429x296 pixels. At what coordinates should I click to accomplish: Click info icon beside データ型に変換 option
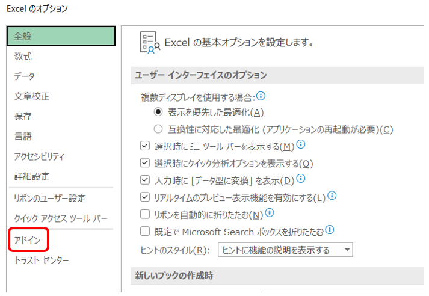point(301,178)
